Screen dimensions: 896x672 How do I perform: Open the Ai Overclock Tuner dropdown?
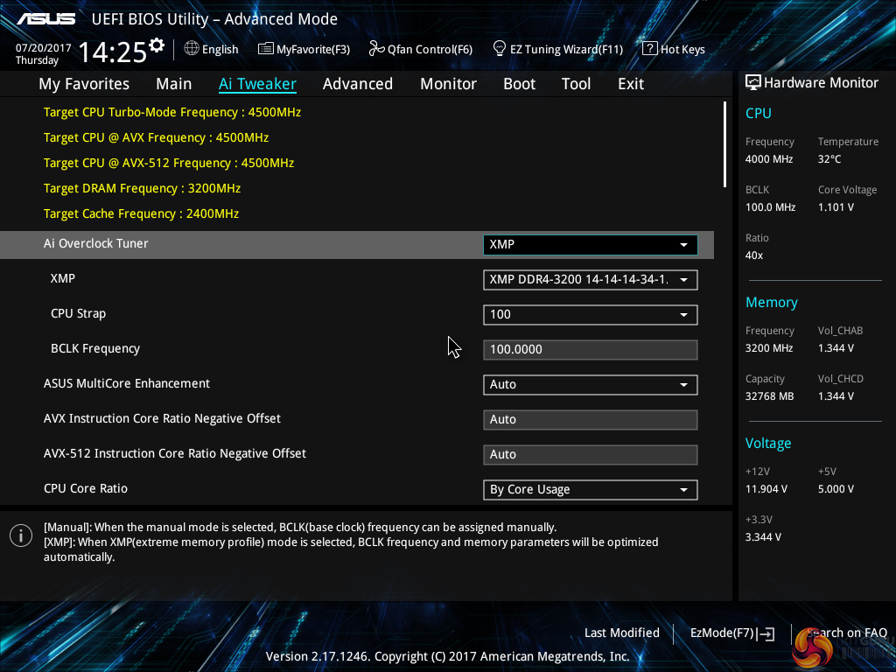click(x=590, y=245)
